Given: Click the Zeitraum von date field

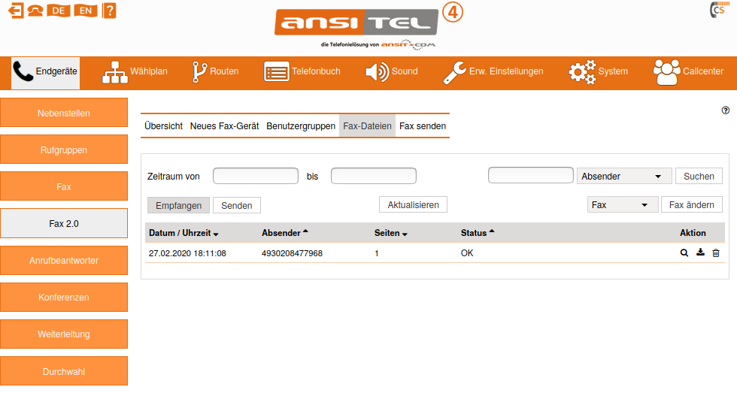Looking at the screenshot, I should click(x=256, y=176).
